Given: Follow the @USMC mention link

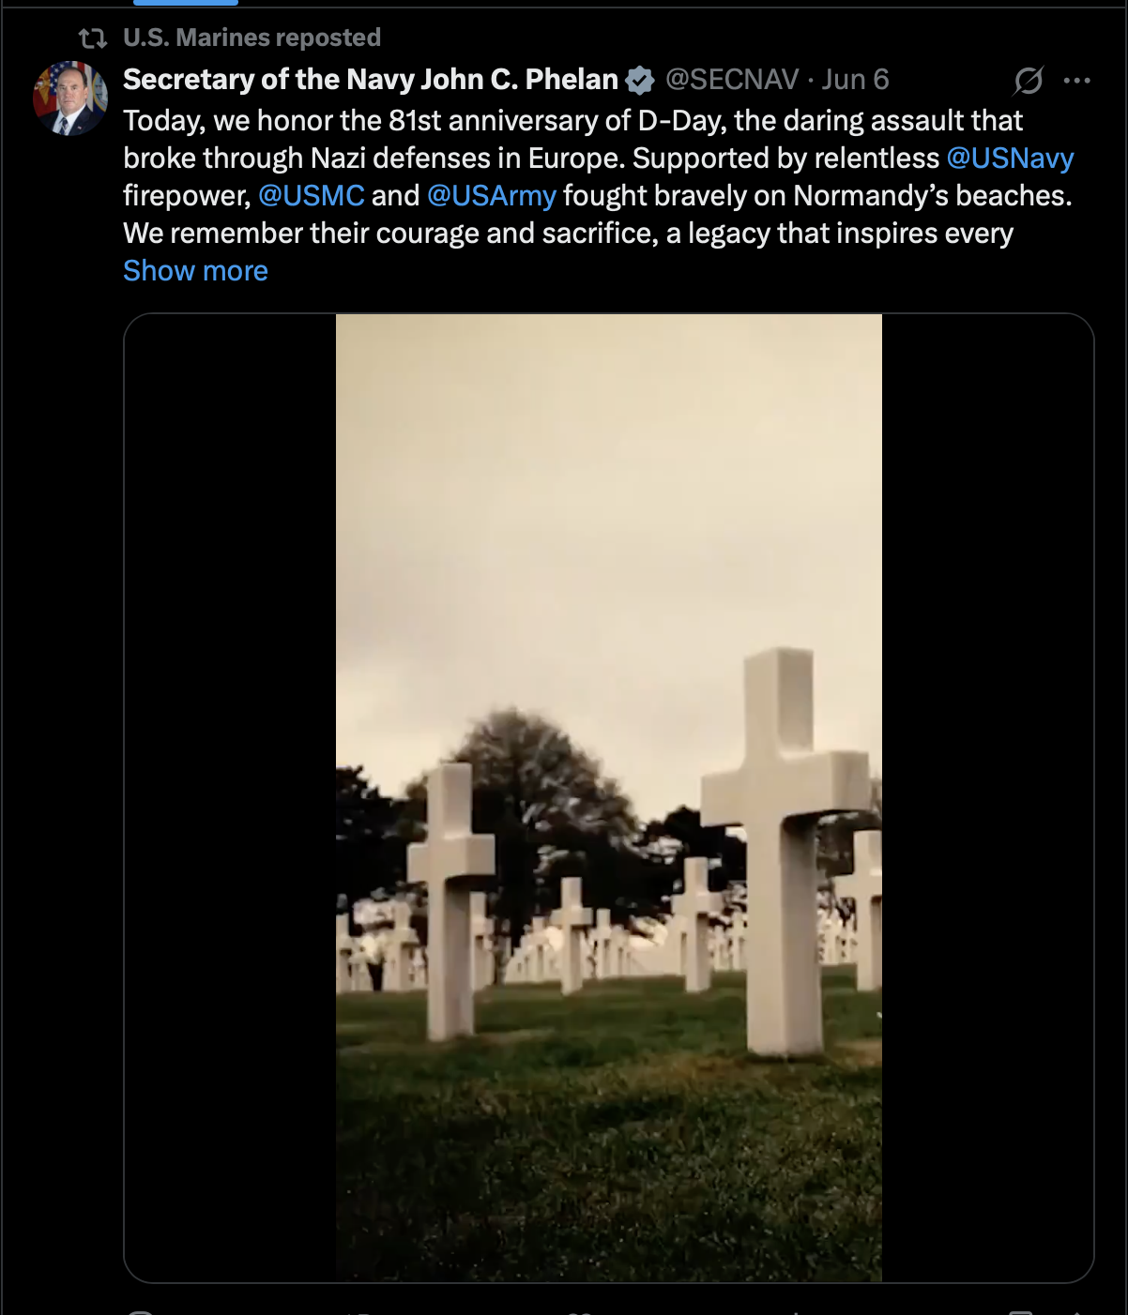Looking at the screenshot, I should click(312, 195).
